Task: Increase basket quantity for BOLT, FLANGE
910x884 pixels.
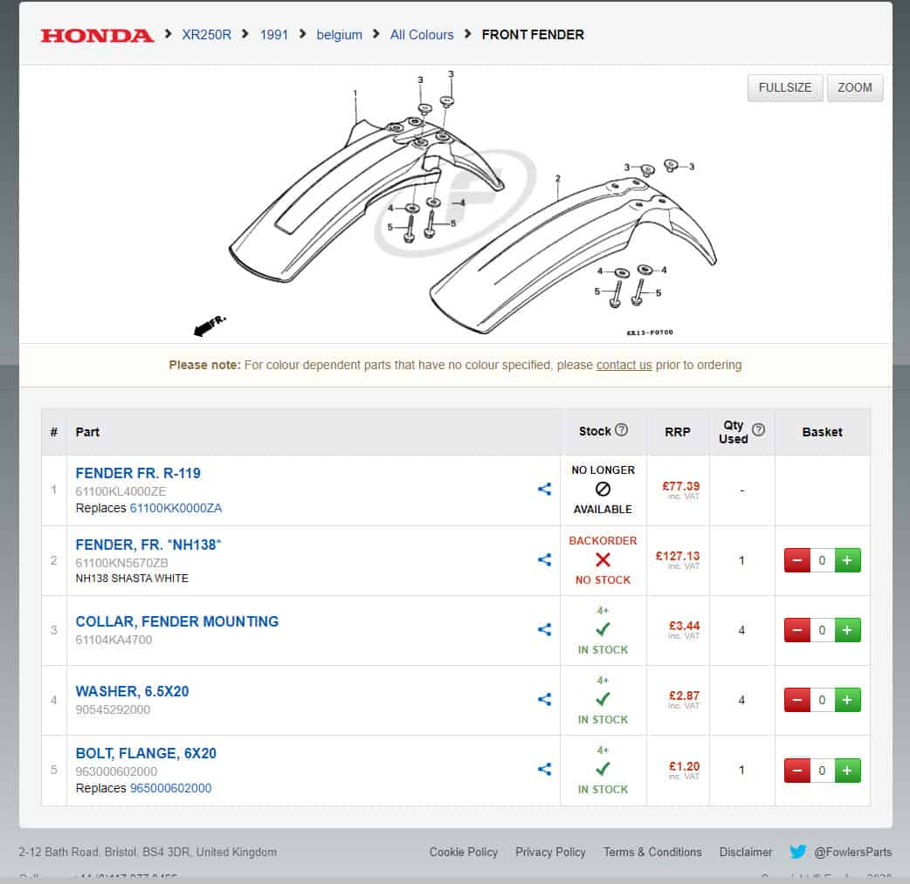Action: click(847, 771)
